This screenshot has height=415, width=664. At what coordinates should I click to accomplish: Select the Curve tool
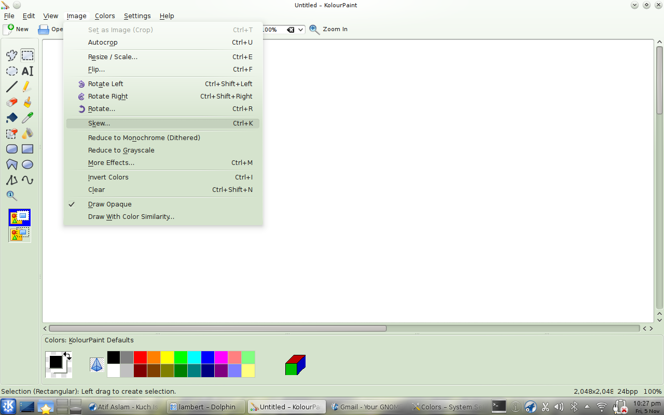click(x=27, y=180)
